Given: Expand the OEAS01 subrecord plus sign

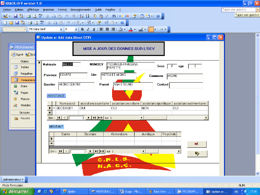Looking at the screenshot, I should point(54,108).
